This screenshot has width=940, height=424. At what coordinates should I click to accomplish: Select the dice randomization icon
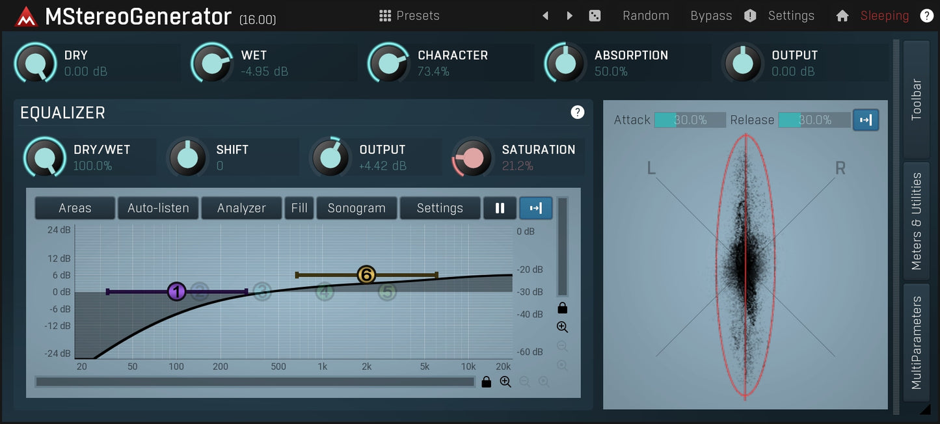(x=595, y=15)
